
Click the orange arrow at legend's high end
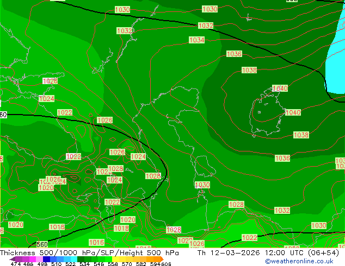click(162, 259)
